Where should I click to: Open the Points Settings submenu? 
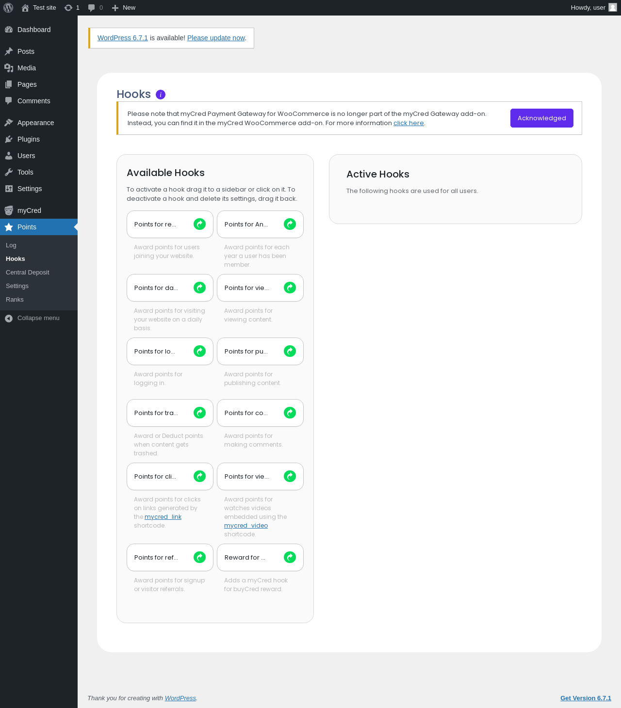(x=39, y=286)
